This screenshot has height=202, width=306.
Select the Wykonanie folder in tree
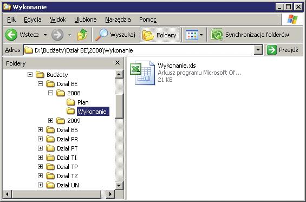(x=93, y=112)
